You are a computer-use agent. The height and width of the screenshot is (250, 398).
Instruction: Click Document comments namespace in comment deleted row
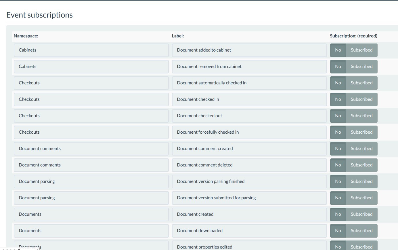(91, 165)
